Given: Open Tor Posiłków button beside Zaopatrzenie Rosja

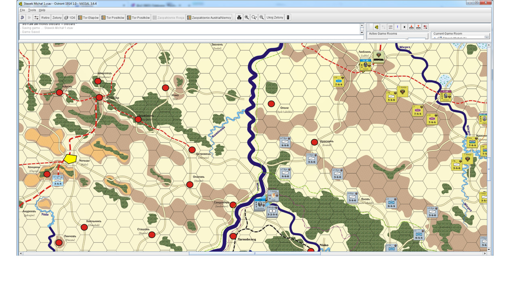Looking at the screenshot, I should [x=138, y=17].
